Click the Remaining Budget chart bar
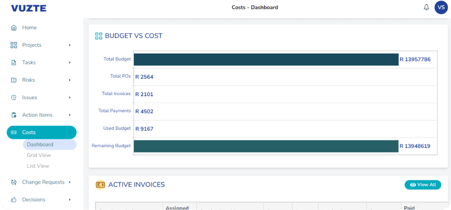 coord(266,146)
